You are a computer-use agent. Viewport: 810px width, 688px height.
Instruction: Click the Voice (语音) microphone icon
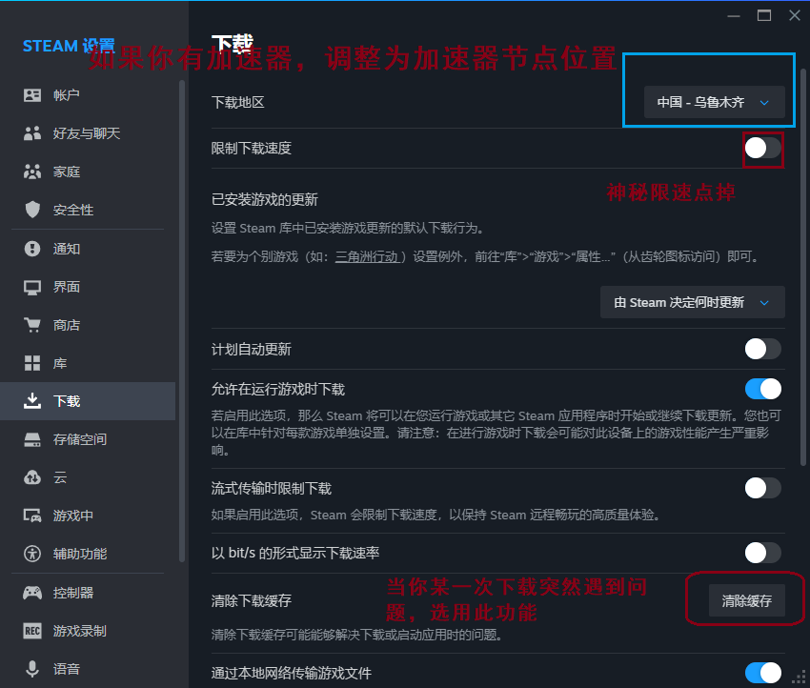coord(32,669)
